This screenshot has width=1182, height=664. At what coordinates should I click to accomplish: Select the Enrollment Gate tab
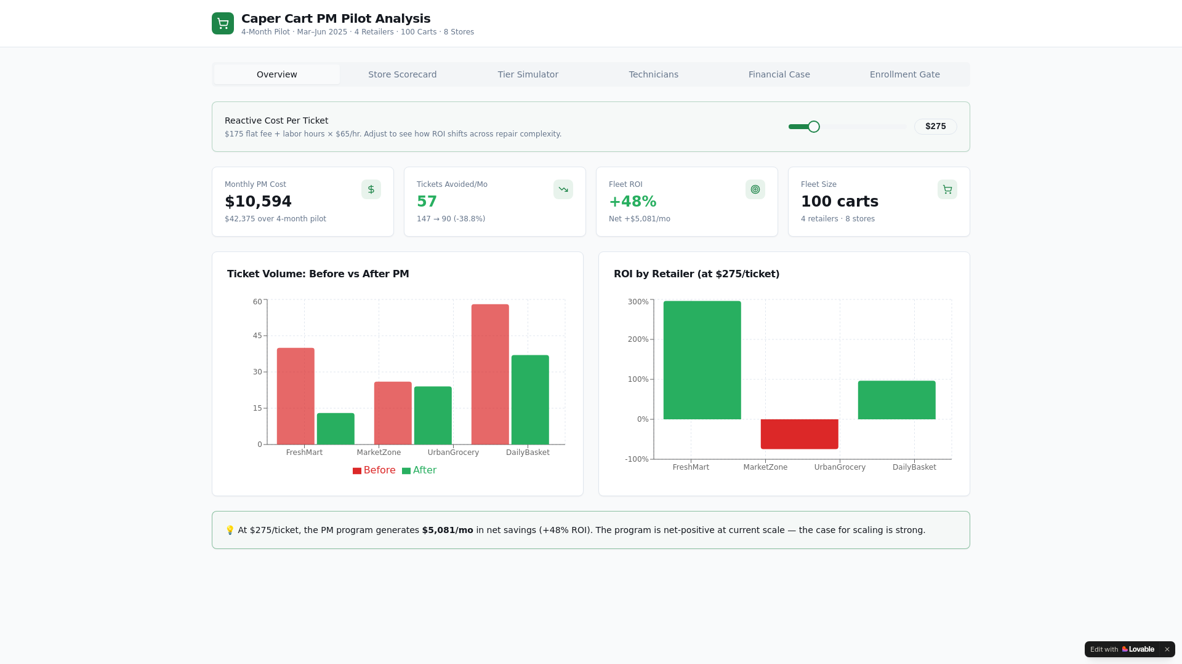[904, 74]
